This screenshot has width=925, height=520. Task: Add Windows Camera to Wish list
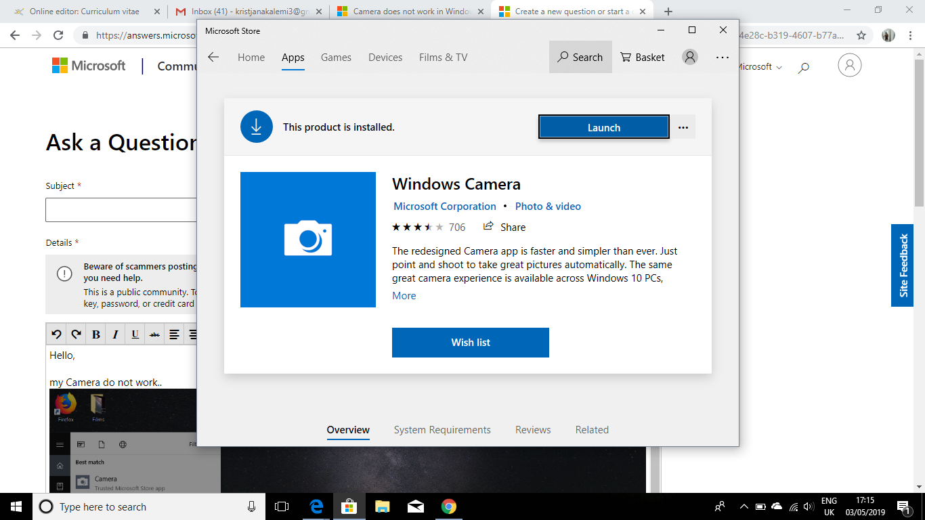tap(471, 343)
